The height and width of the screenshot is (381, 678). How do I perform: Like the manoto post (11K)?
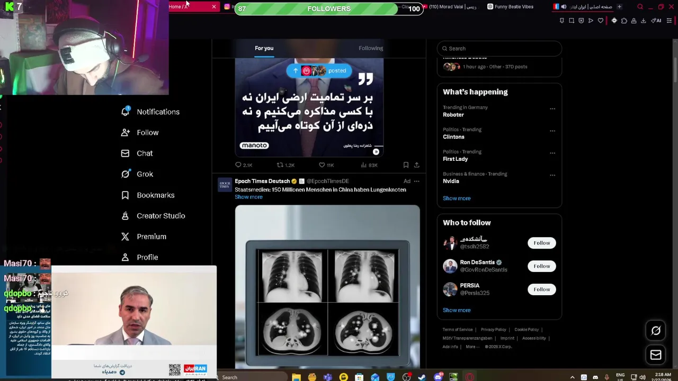(x=326, y=165)
